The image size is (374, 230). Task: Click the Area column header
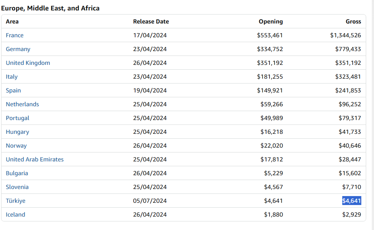(12, 22)
